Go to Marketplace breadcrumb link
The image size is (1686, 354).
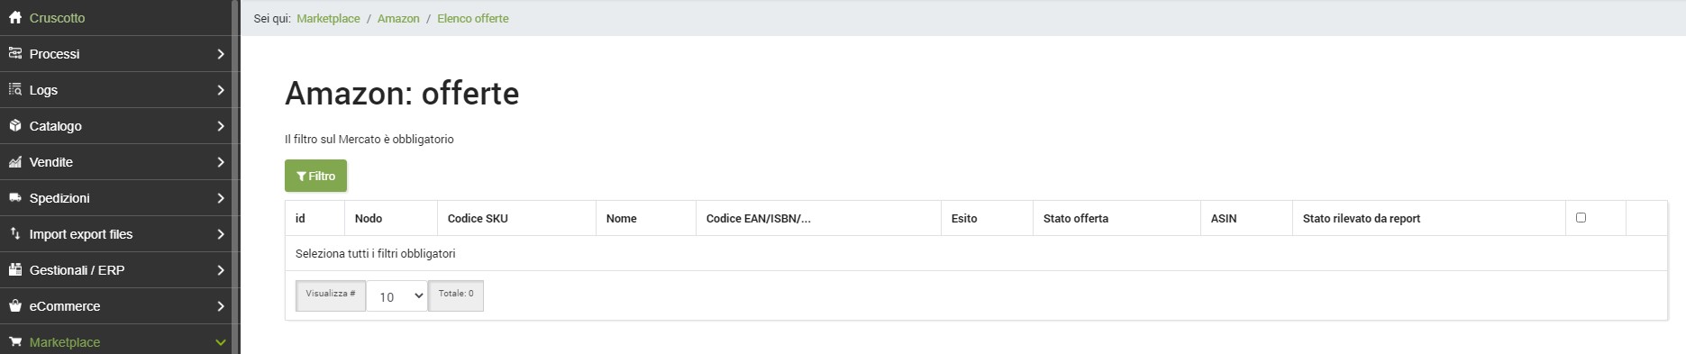pos(328,18)
